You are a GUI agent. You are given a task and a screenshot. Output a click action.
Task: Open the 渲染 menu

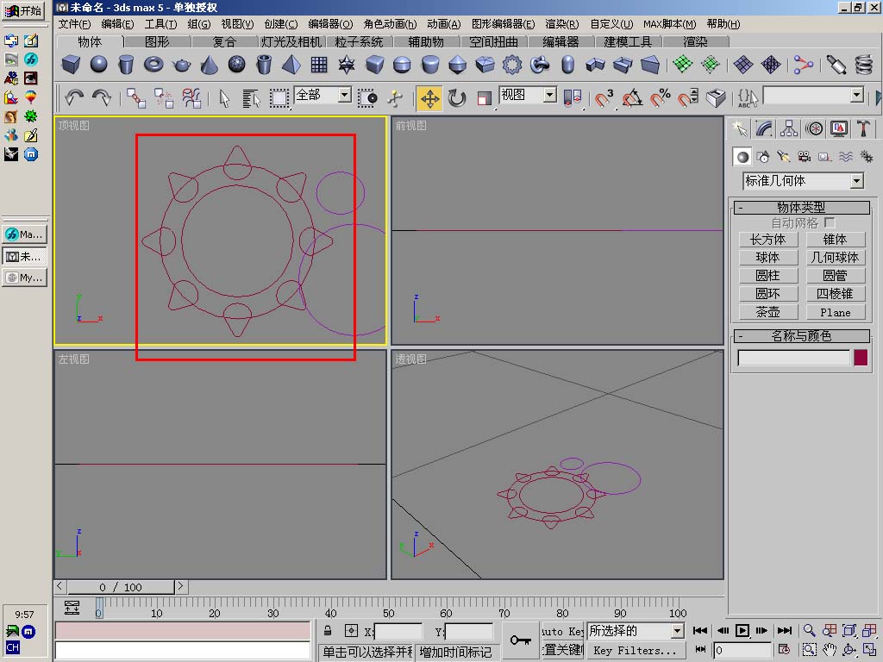tap(561, 24)
